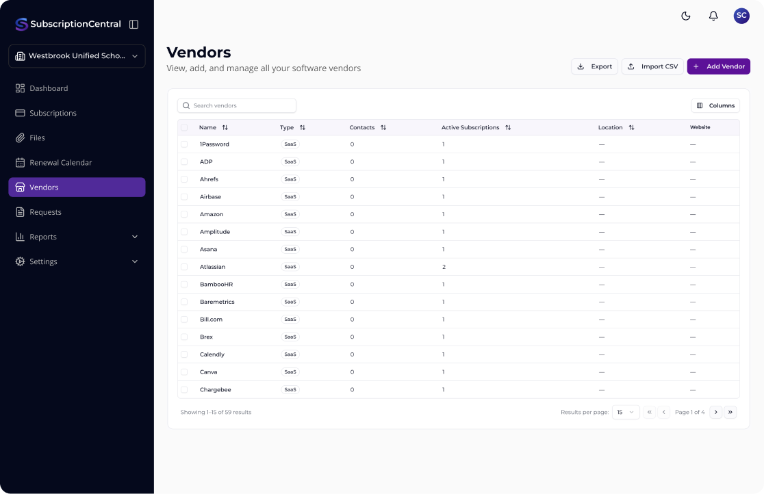The width and height of the screenshot is (764, 494).
Task: Open results per page dropdown
Action: 626,412
